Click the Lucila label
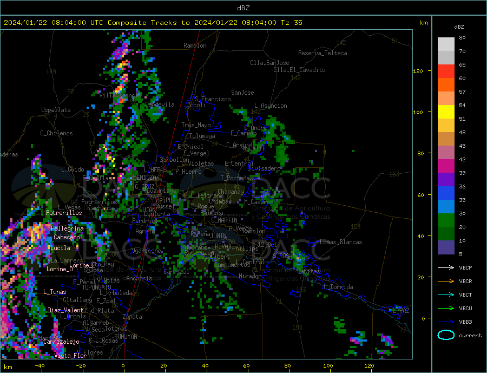The height and width of the screenshot is (373, 487). [60, 248]
